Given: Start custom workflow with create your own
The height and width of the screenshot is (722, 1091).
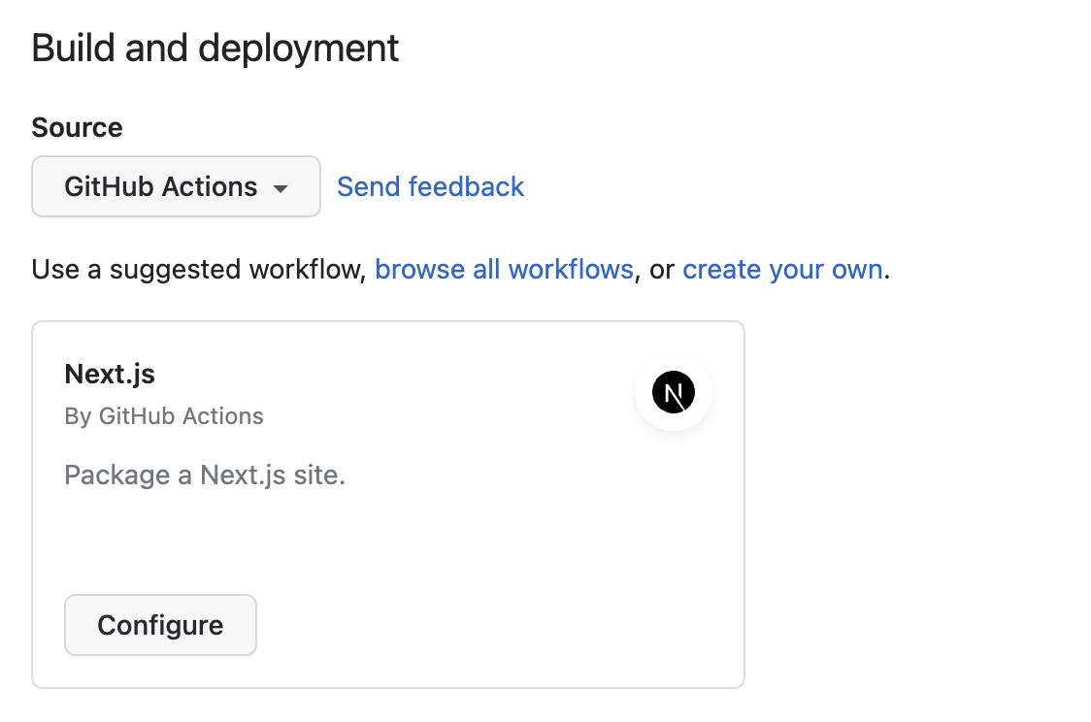Looking at the screenshot, I should [x=782, y=269].
